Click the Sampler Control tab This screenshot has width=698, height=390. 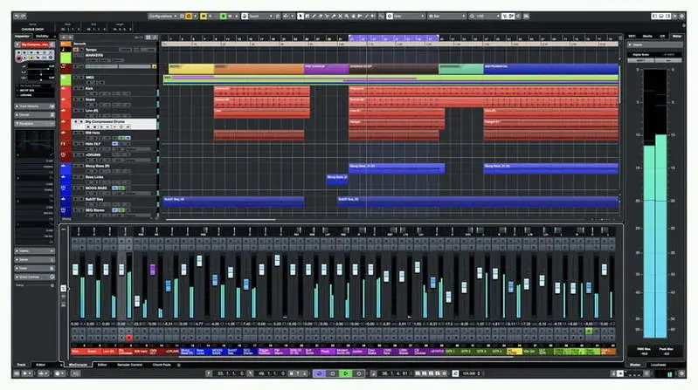pyautogui.click(x=131, y=364)
